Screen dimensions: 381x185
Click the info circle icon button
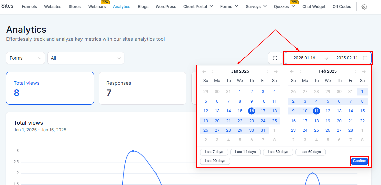[x=275, y=58]
